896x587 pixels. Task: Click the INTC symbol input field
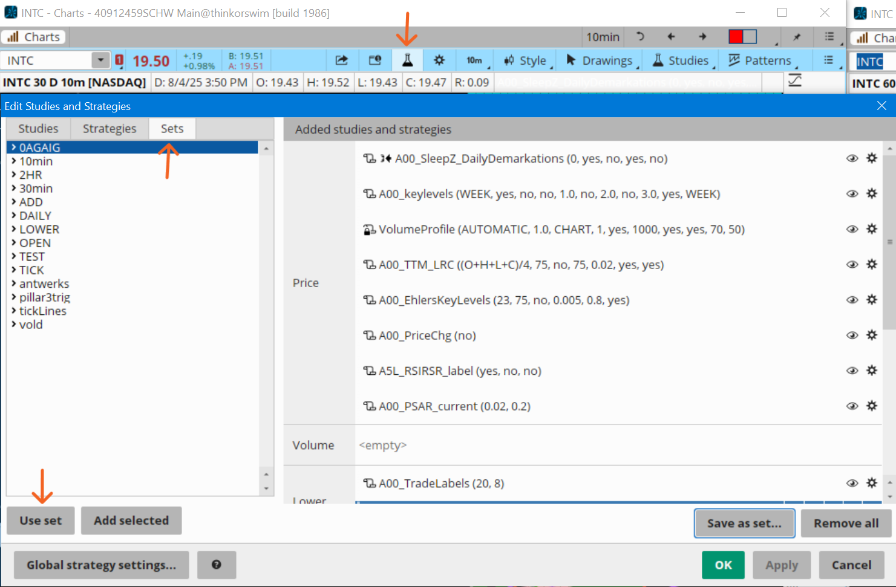point(47,60)
